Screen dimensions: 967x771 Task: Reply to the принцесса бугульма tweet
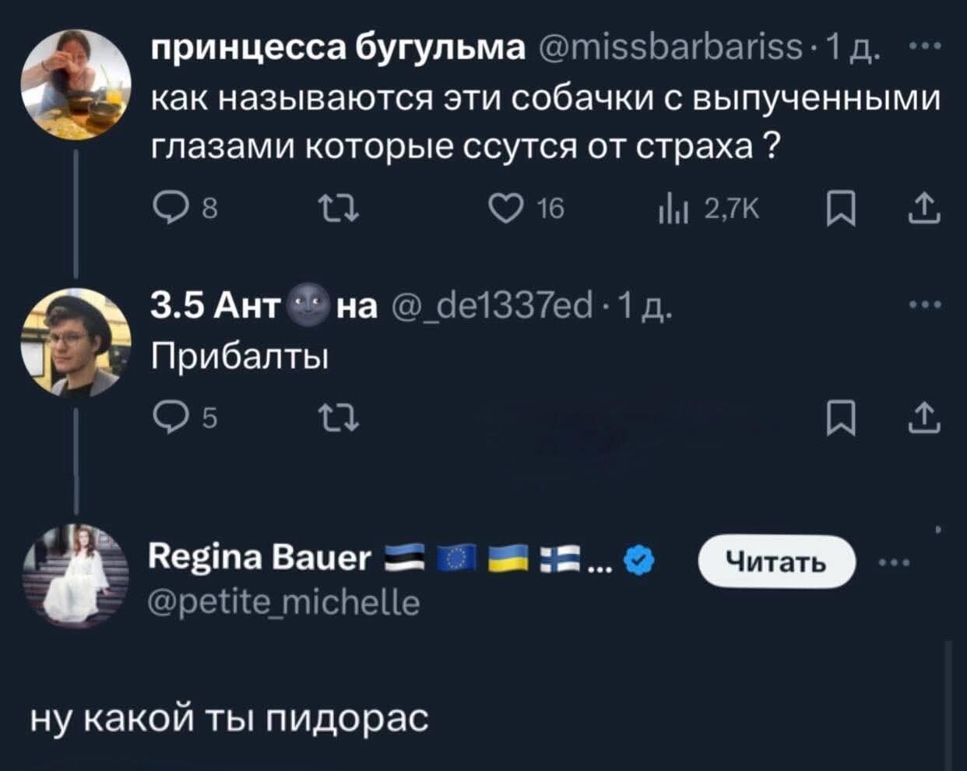pyautogui.click(x=167, y=209)
